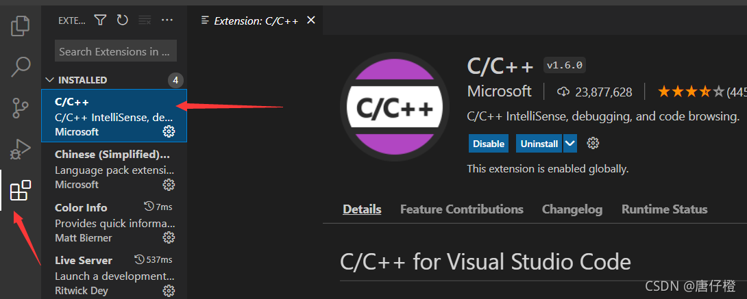
Task: Click the filter extensions funnel icon
Action: (x=100, y=21)
